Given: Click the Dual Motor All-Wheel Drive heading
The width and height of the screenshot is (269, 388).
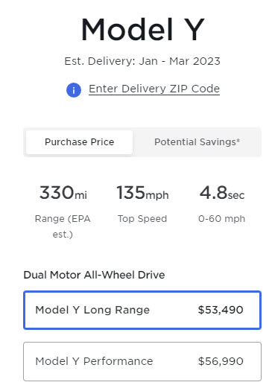Looking at the screenshot, I should coord(94,275).
